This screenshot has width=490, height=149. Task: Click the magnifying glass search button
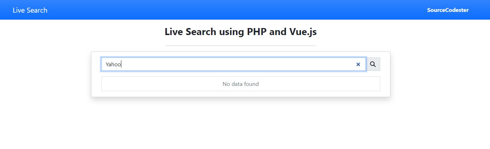(373, 64)
